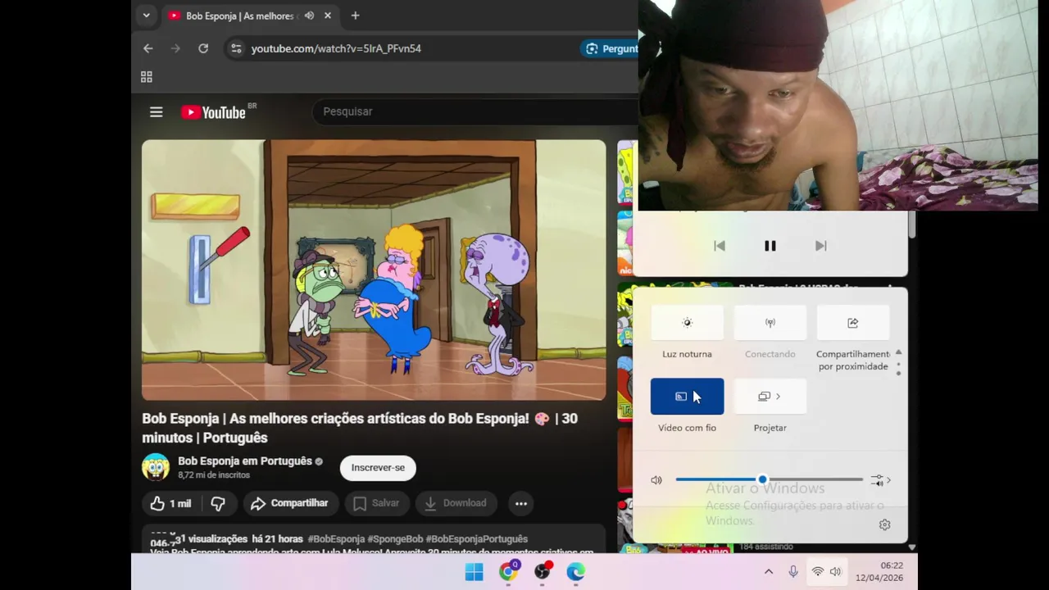
Task: Toggle the Conectando hotspot tile
Action: (x=770, y=323)
